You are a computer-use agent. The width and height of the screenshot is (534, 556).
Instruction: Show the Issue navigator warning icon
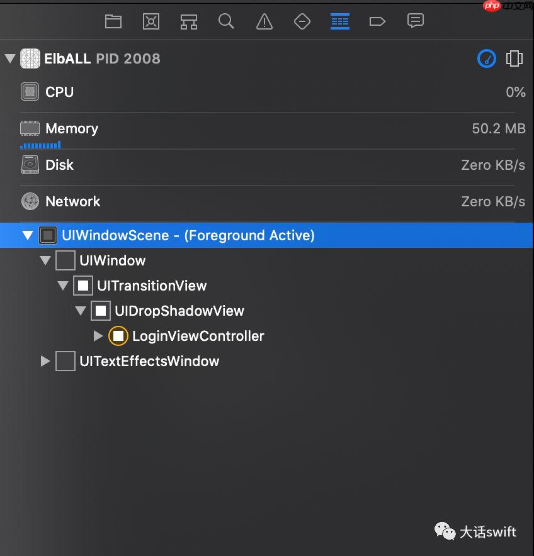click(x=264, y=21)
